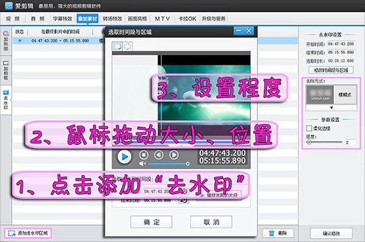
Task: Open the 加相框 sidebar panel
Action: click(6, 70)
